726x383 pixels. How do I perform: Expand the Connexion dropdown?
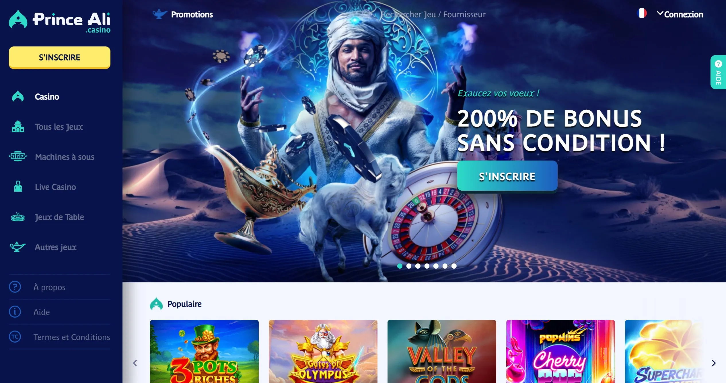pyautogui.click(x=680, y=14)
